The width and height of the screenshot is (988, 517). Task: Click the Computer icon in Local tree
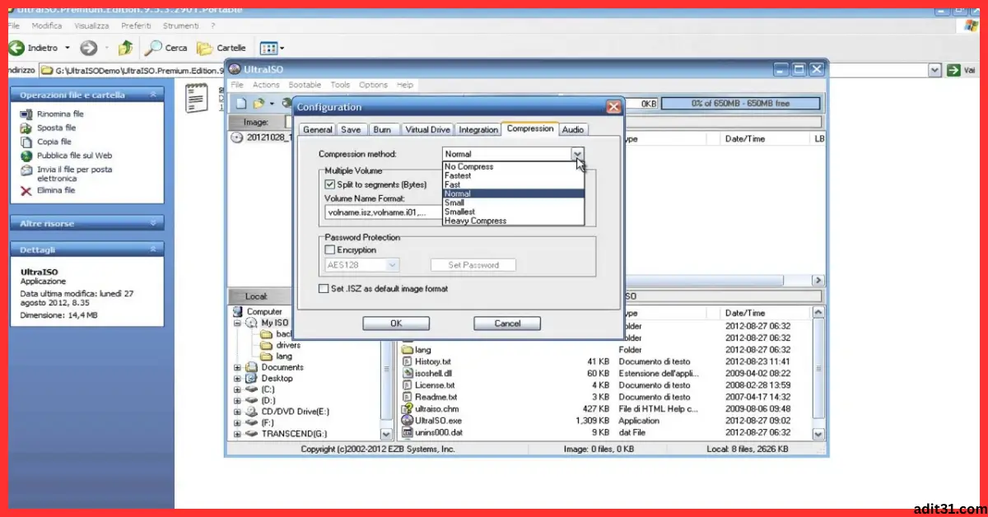coord(238,312)
